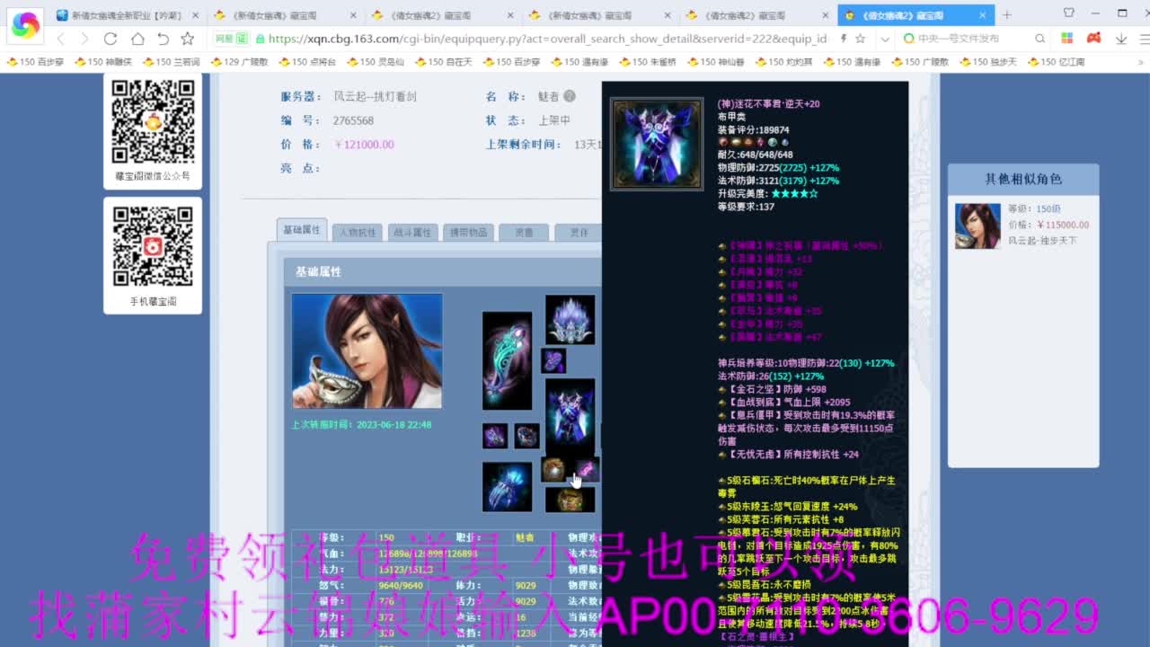Reload the current page with refresh icon

(110, 40)
